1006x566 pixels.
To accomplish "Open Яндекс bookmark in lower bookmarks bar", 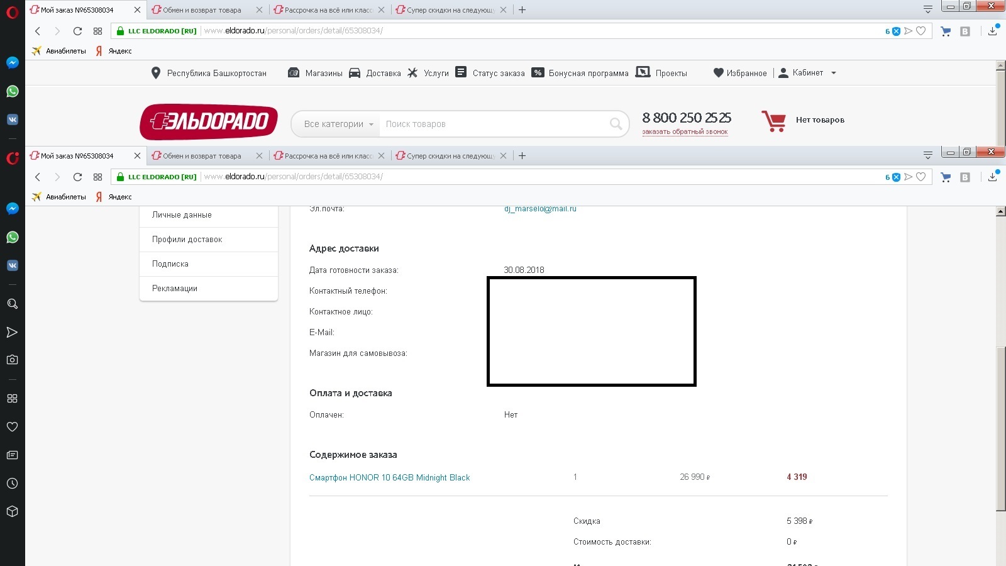I will (114, 197).
